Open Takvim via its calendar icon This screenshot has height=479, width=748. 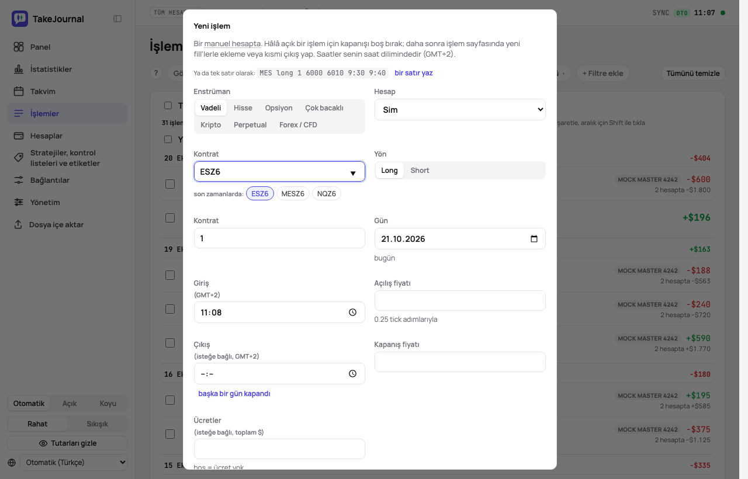19,91
